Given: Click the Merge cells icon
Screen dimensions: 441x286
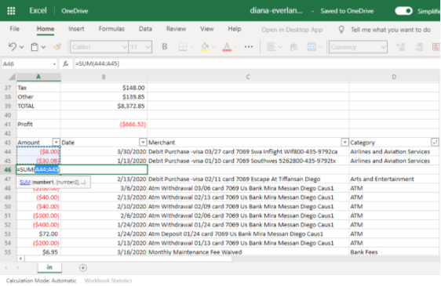Looking at the screenshot, I should 312,47.
